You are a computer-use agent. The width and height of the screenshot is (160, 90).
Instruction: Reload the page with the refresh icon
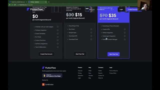click(15, 5)
